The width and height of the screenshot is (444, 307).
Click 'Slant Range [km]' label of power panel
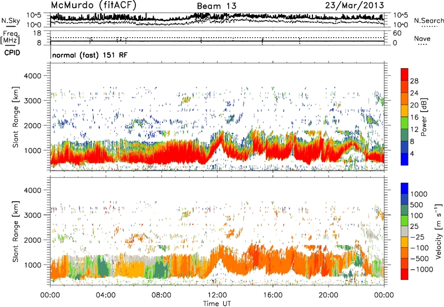click(16, 117)
